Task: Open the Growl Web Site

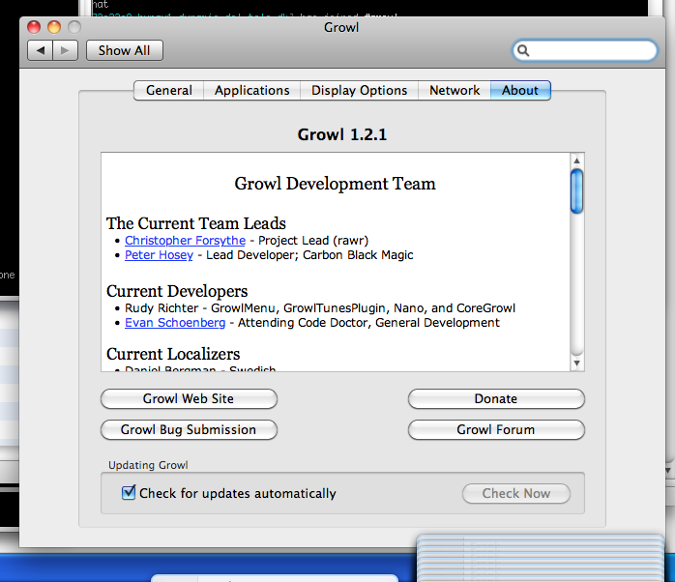Action: tap(189, 398)
